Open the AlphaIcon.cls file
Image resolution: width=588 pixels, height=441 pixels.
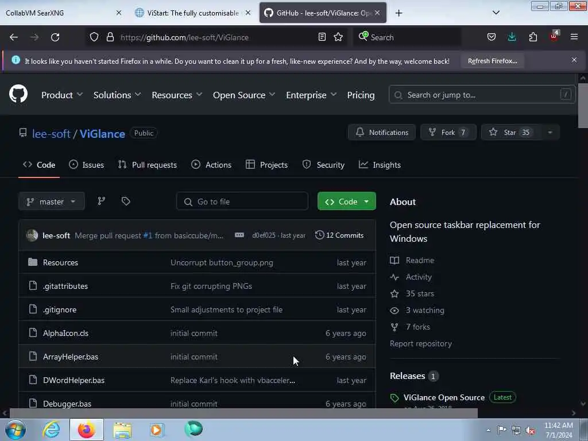tap(65, 333)
